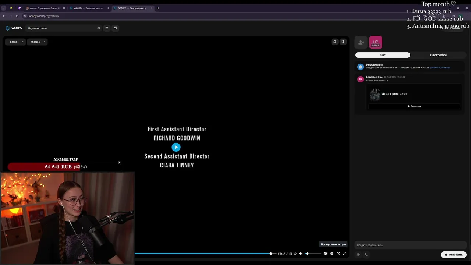The image size is (471, 265).
Task: Focus the Введите сообщение input
Action: click(x=410, y=245)
